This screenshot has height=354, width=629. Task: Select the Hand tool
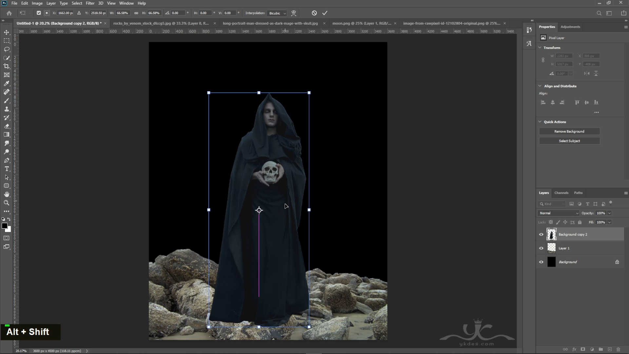[x=7, y=194]
